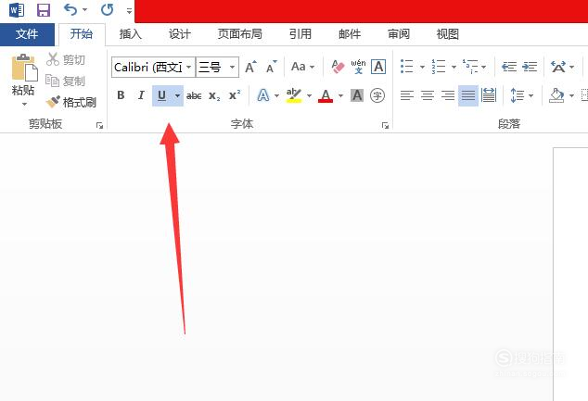Screen dimensions: 588x401
Task: Open the font size dropdown arrow
Action: click(x=233, y=68)
